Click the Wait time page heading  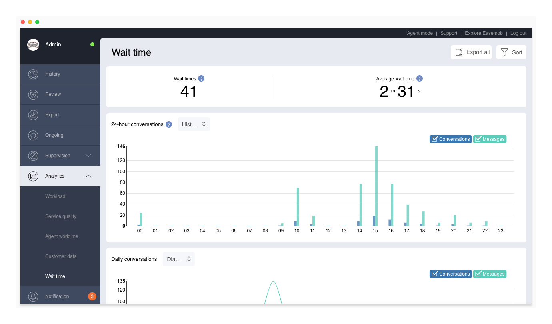point(131,52)
